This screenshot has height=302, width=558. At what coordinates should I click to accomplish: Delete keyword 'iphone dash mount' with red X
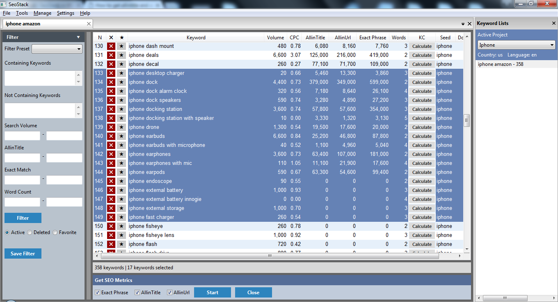click(111, 46)
